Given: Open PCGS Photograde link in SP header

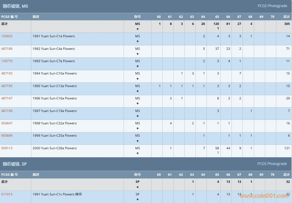Looking at the screenshot, I should tap(272, 164).
